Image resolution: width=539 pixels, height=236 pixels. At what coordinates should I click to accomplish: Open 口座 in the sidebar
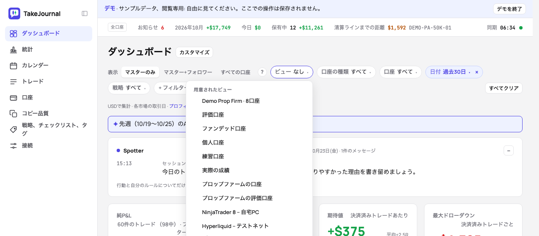pyautogui.click(x=48, y=98)
